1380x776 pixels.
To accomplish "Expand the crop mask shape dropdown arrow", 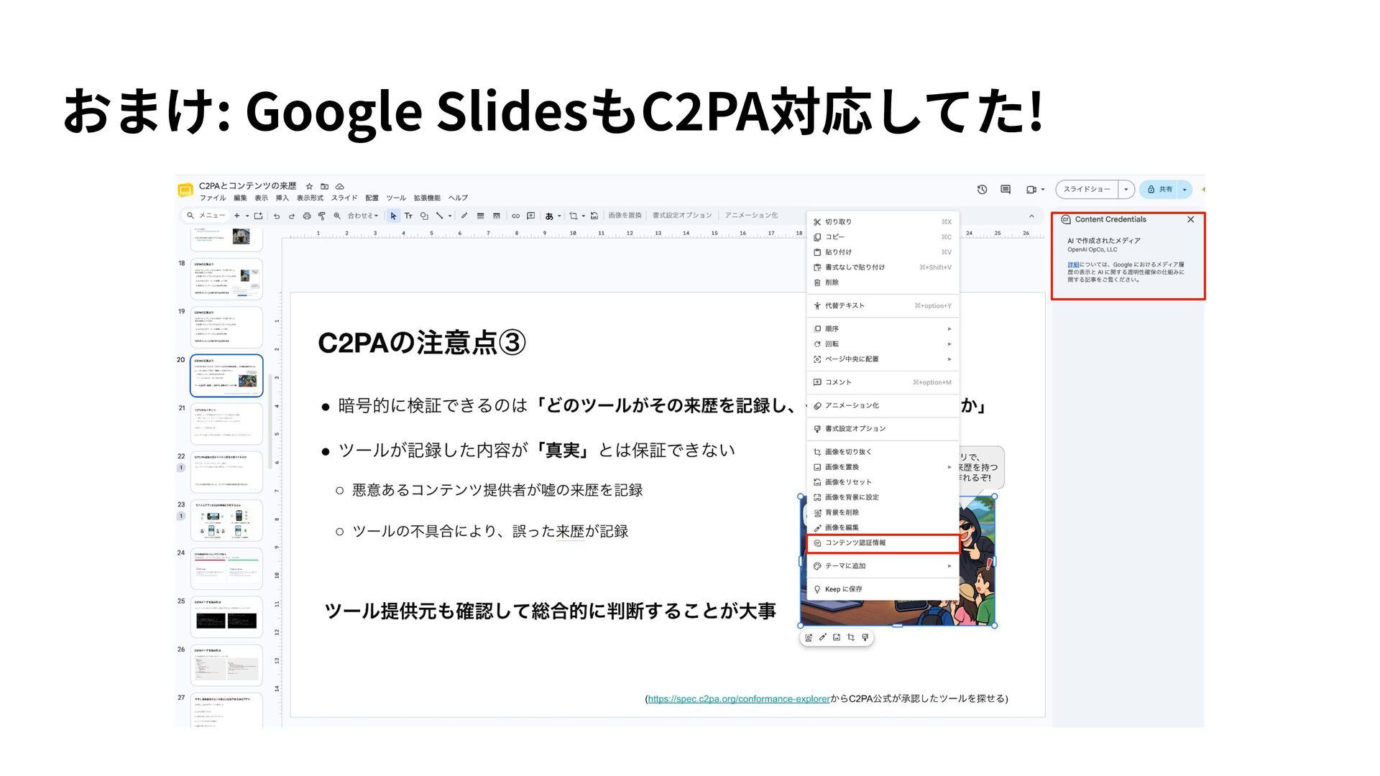I will coord(583,216).
